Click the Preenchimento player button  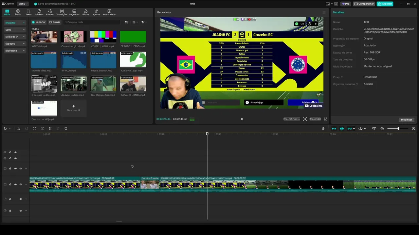pos(292,119)
